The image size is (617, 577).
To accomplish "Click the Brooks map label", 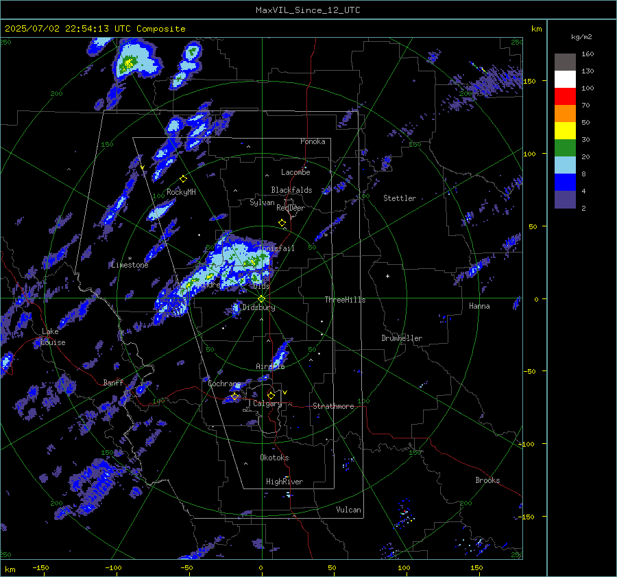I will click(487, 480).
